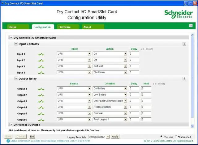Collapse the Output Relay section
This screenshot has width=198, height=145.
click(x=16, y=79)
